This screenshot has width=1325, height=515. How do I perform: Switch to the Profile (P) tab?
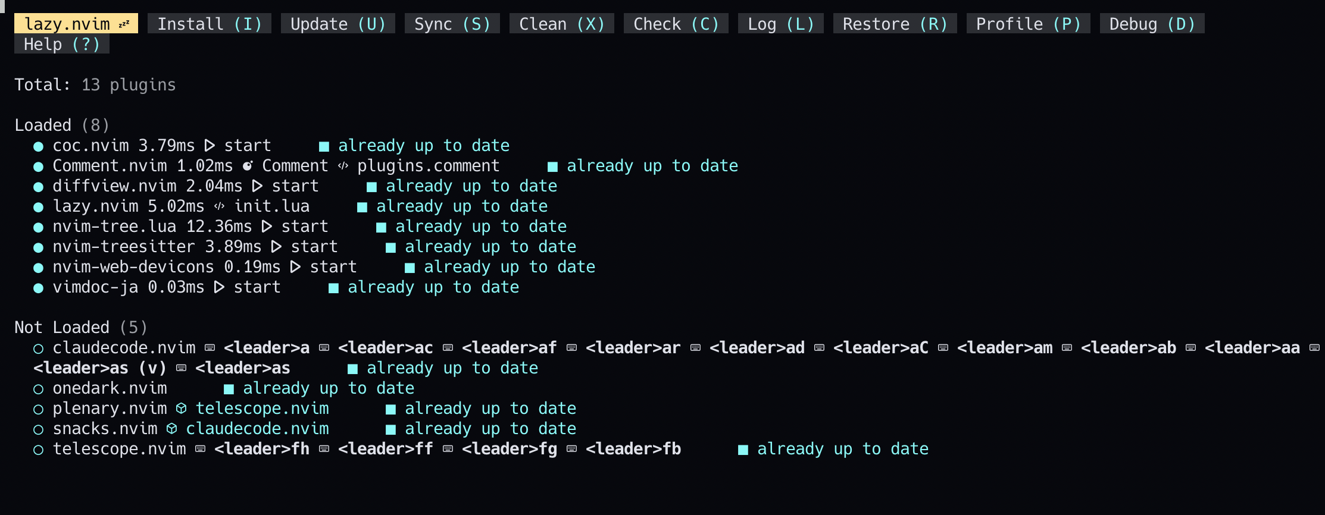(1028, 24)
